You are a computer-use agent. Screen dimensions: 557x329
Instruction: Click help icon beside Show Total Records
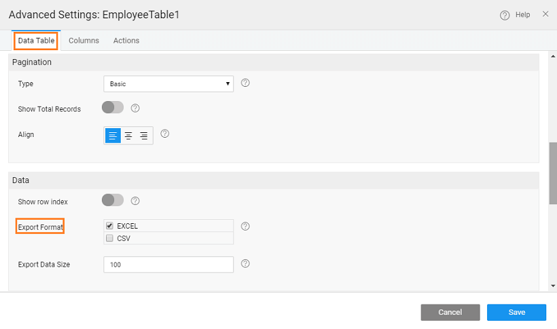point(135,108)
